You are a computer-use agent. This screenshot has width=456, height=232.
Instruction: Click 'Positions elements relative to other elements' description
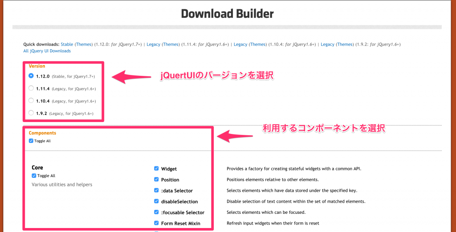coord(273,180)
